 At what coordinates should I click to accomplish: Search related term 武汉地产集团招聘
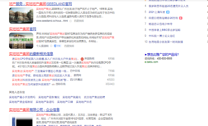94,97
